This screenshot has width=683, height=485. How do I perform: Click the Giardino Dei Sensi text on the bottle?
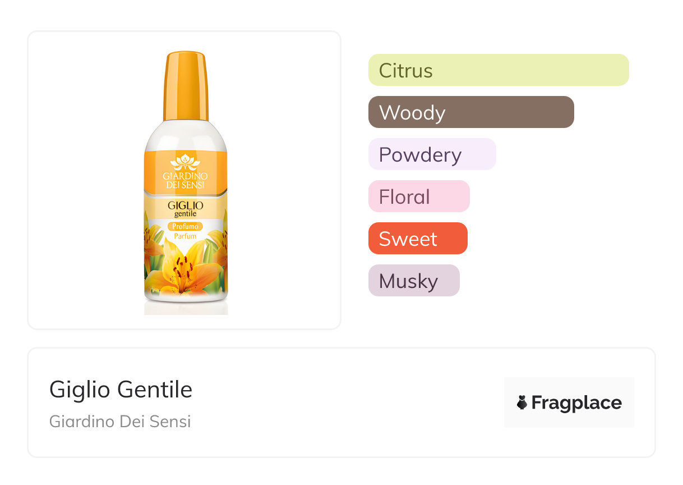coord(185,181)
